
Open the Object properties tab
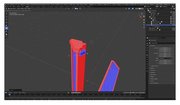pyautogui.click(x=147, y=55)
